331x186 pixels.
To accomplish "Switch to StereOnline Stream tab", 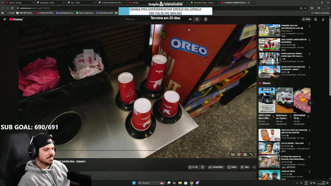I will click(x=205, y=3).
